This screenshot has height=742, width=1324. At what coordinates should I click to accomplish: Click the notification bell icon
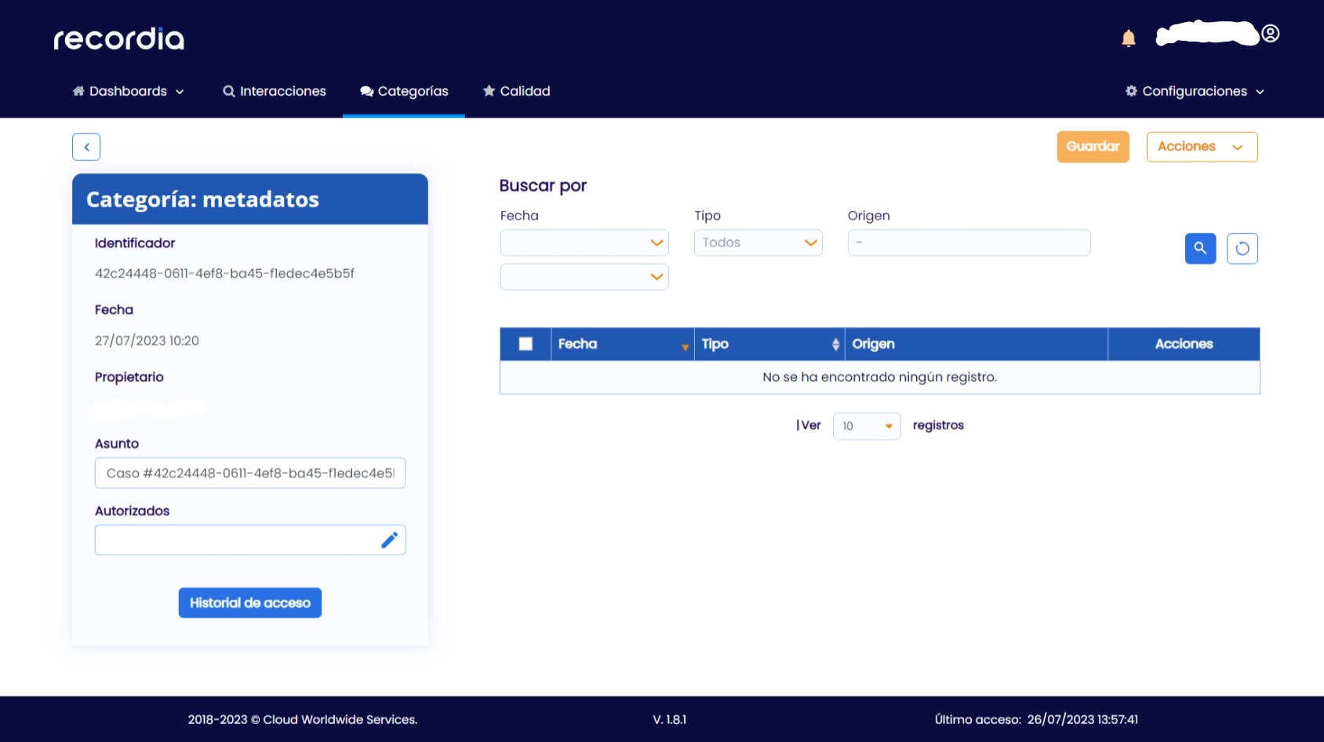1129,38
